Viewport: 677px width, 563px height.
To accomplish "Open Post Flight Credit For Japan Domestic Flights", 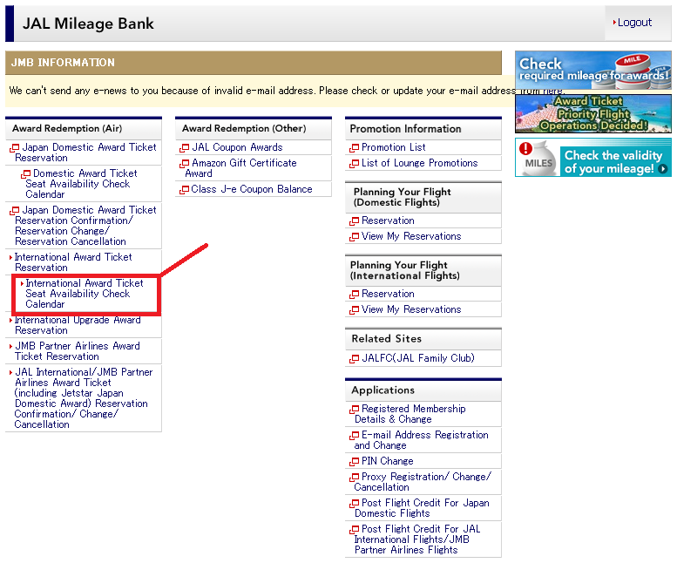I will tap(422, 508).
